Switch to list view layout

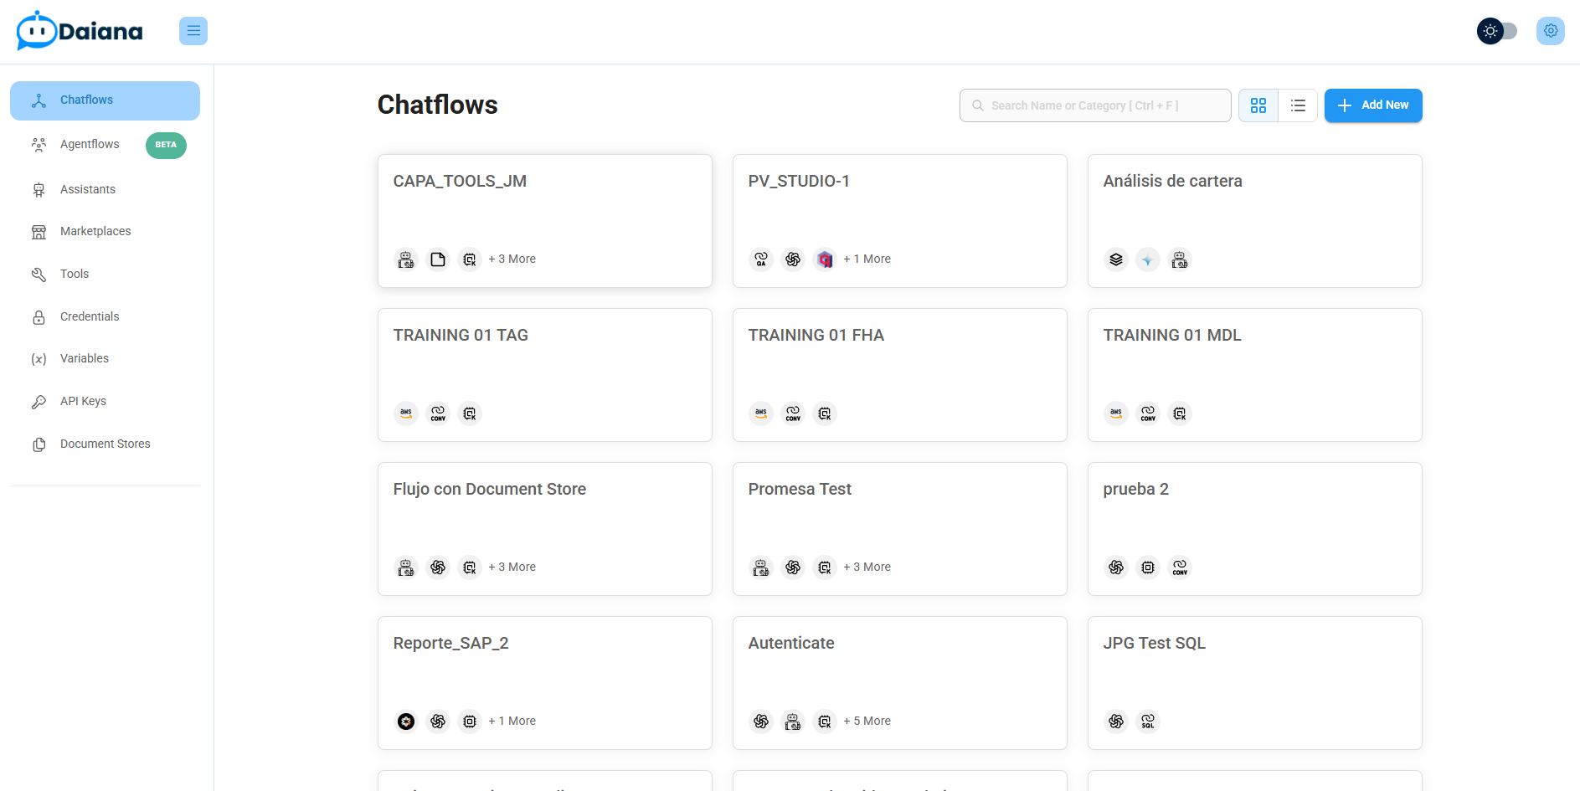[x=1298, y=105]
